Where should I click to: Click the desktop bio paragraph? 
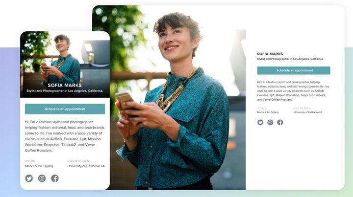click(293, 91)
